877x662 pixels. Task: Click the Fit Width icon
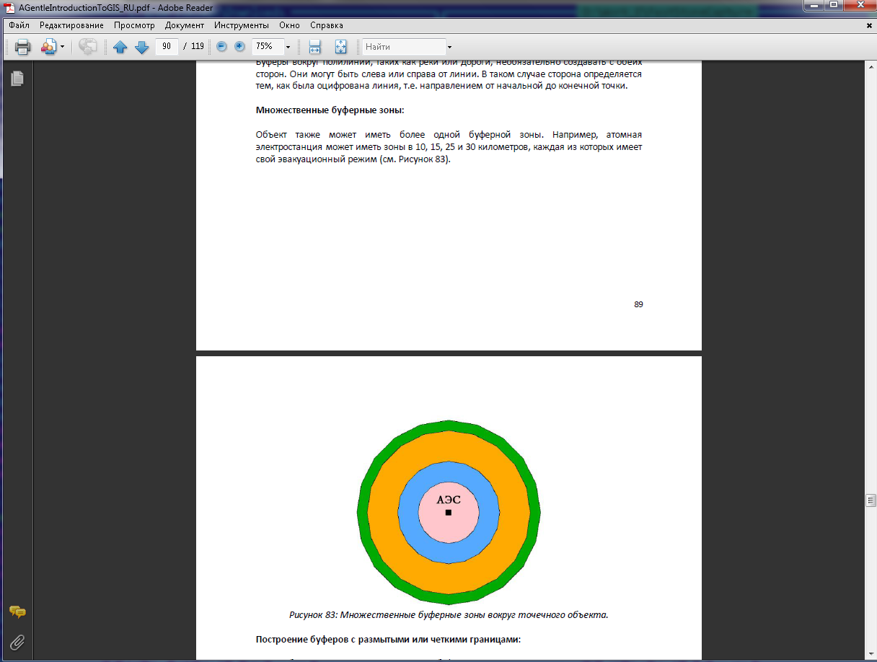pos(314,47)
